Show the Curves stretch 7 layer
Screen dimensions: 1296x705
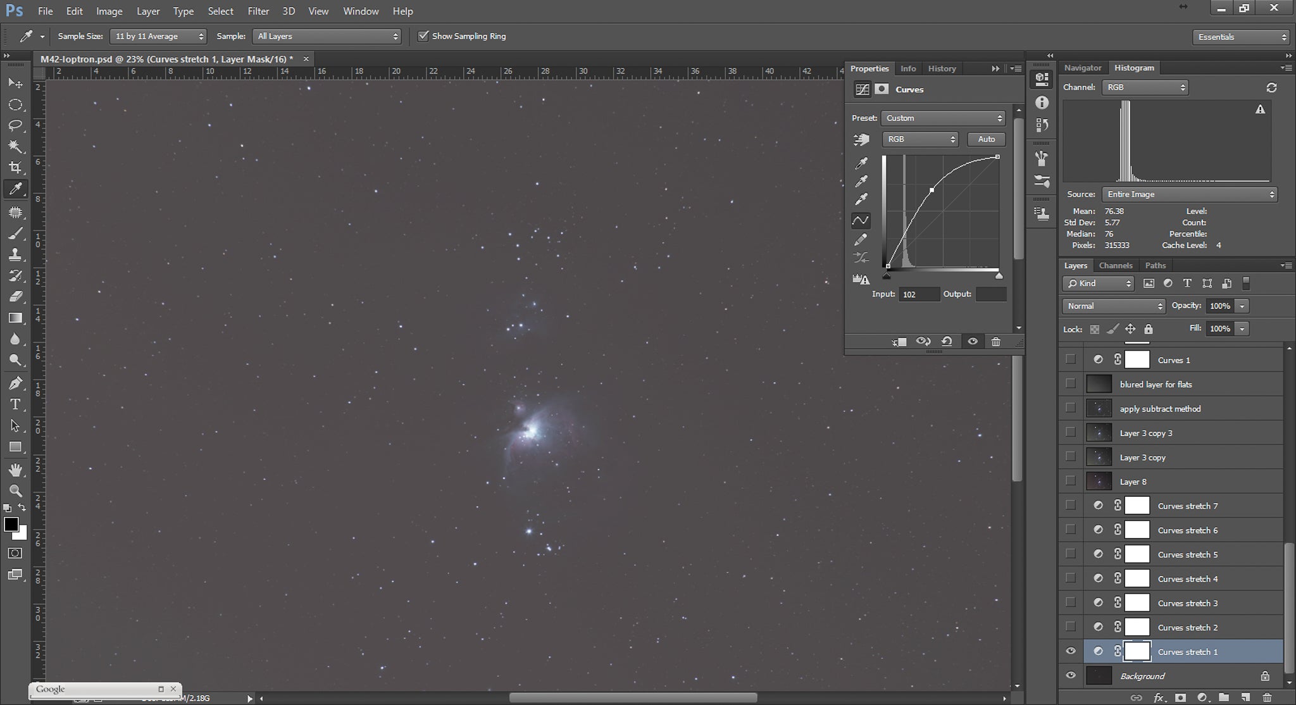click(1071, 505)
